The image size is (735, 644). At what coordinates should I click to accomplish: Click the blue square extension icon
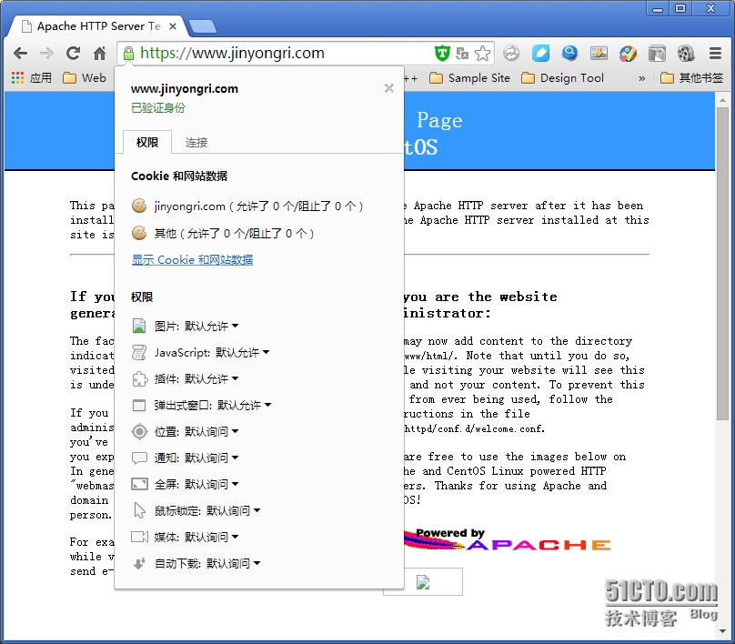tap(540, 54)
